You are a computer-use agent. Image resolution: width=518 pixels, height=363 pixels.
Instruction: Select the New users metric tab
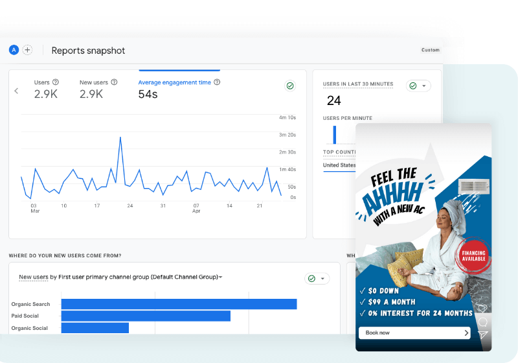[x=98, y=89]
